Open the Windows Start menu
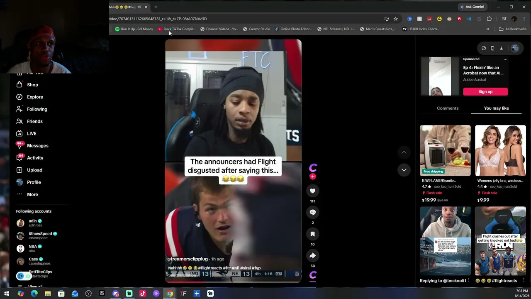Screen dimensions: 531x299 [x=7, y=294]
